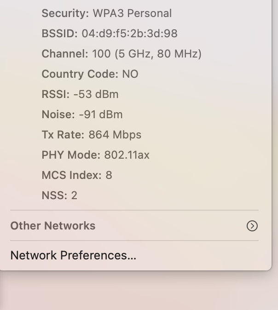This screenshot has height=310, width=278.
Task: Click the "NSS:" label
Action: click(54, 195)
